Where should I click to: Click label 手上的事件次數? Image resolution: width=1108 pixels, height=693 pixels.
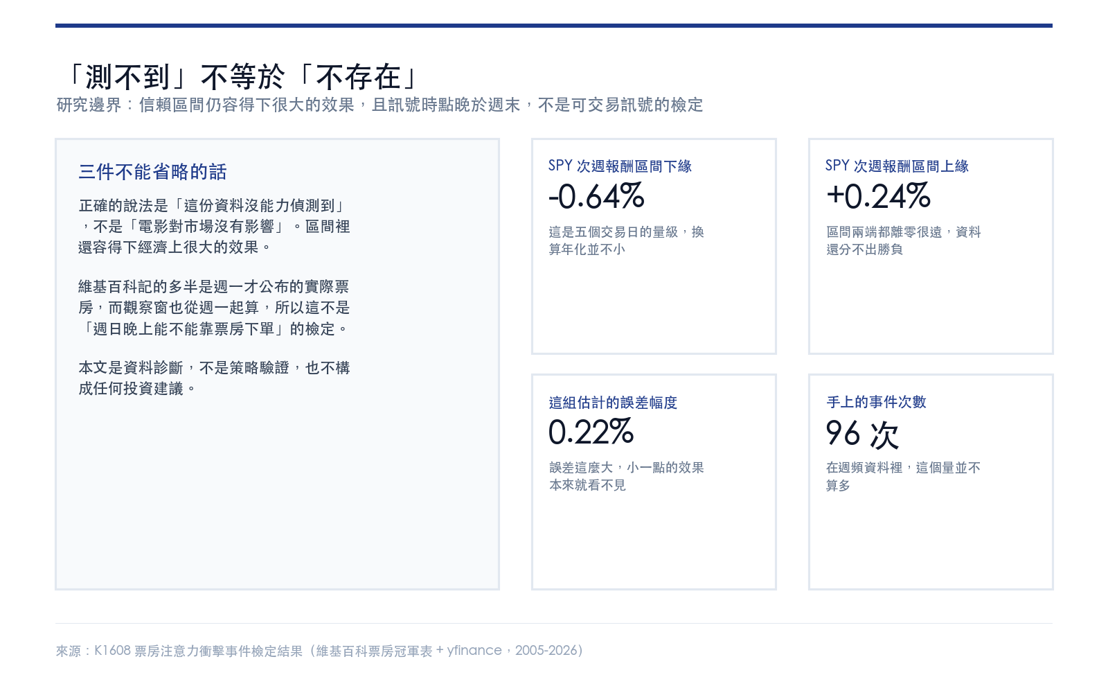[x=876, y=403]
